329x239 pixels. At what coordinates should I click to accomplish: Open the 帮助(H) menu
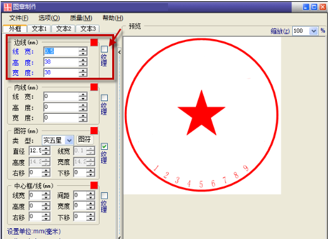(113, 18)
